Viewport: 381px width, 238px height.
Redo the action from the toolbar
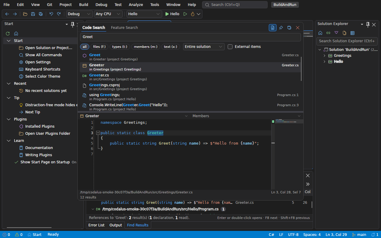pos(59,14)
